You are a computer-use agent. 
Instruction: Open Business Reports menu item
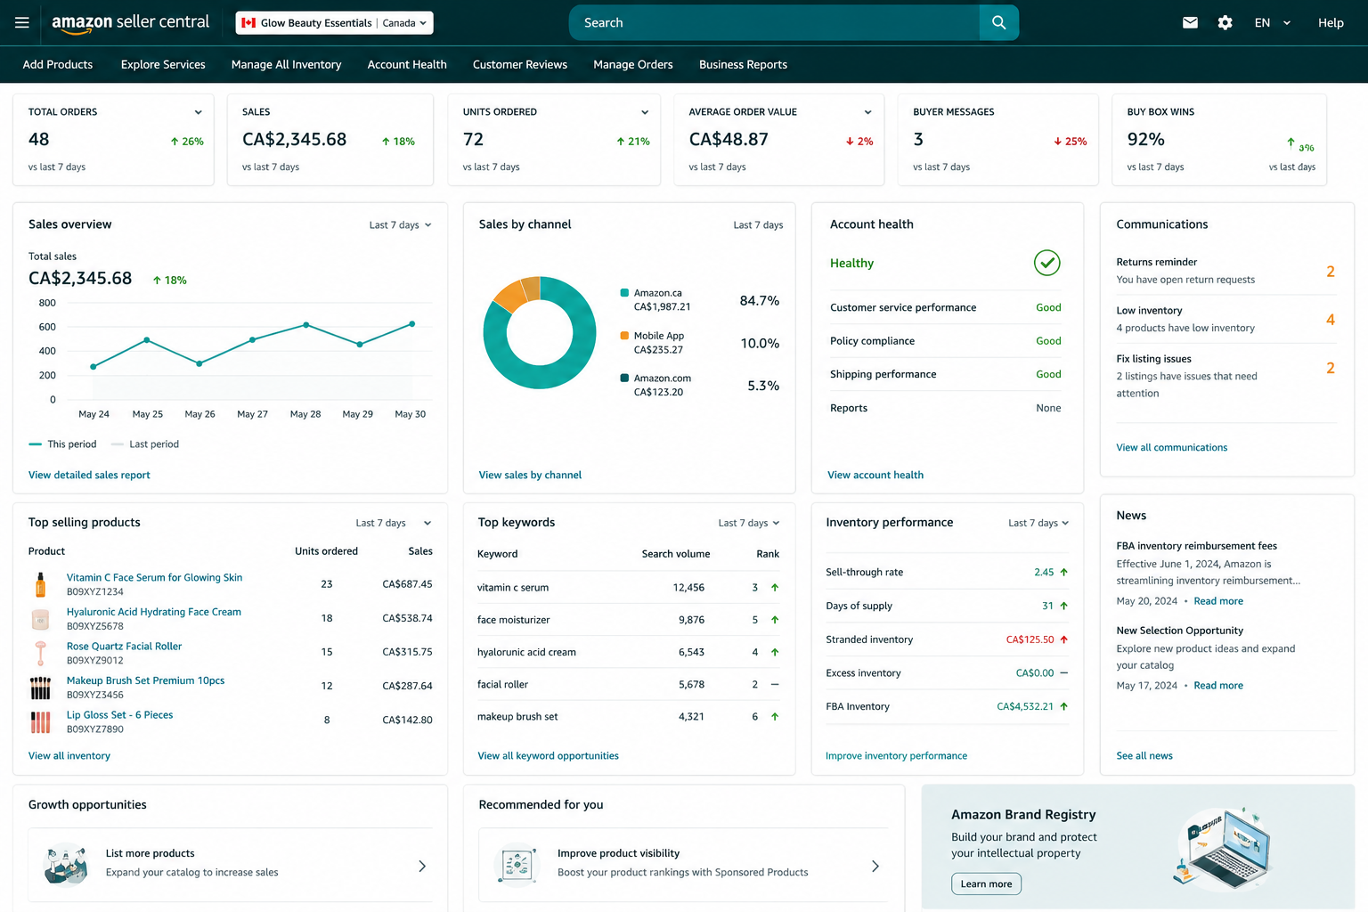[743, 65]
